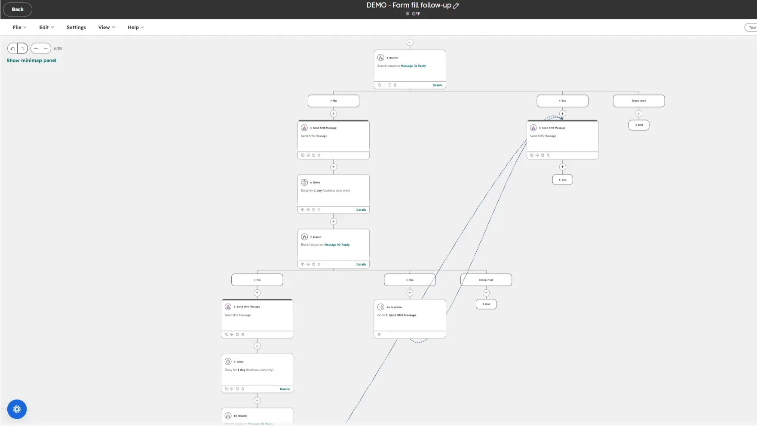Add action between 6. Delay and 7. Branch
Viewport: 757px width, 426px height.
coord(334,221)
